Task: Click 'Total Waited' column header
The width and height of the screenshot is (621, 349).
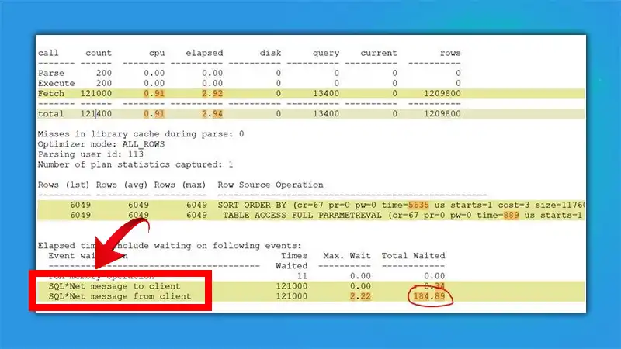Action: (414, 256)
